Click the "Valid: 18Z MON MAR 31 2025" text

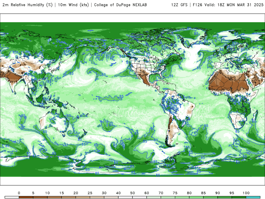click(234, 5)
